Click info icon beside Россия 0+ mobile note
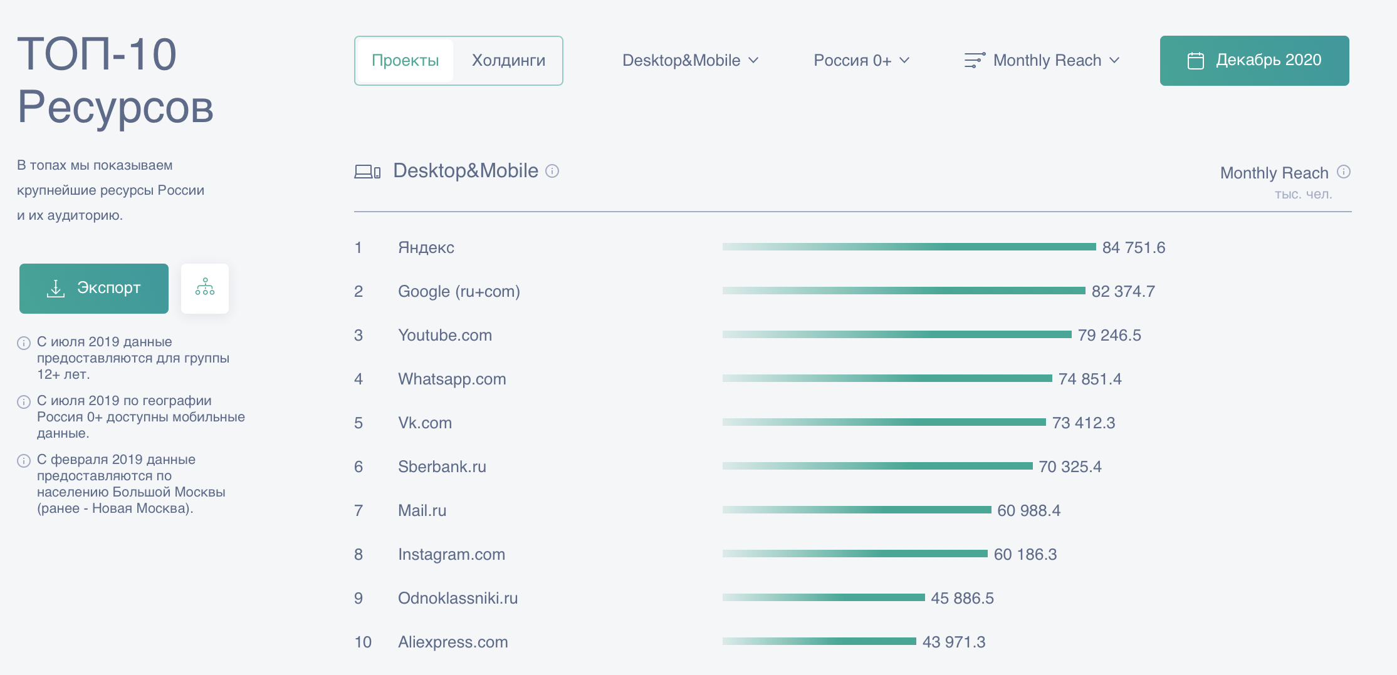The image size is (1397, 675). pyautogui.click(x=24, y=402)
